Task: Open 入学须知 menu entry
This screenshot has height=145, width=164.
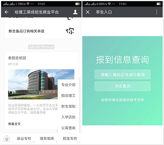Action: click(69, 117)
